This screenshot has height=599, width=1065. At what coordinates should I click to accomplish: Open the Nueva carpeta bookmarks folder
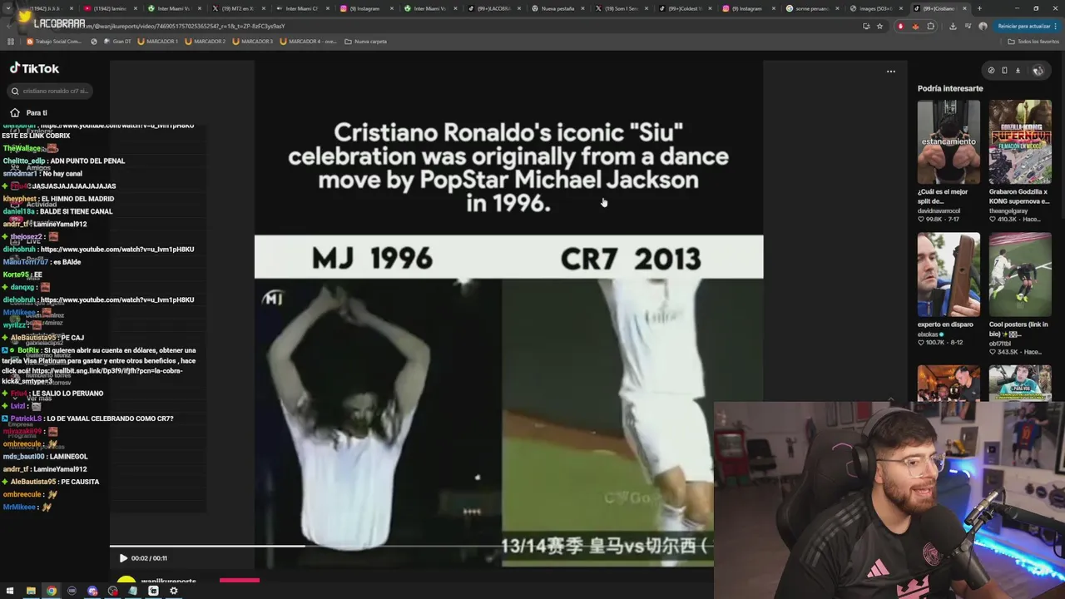pos(365,41)
